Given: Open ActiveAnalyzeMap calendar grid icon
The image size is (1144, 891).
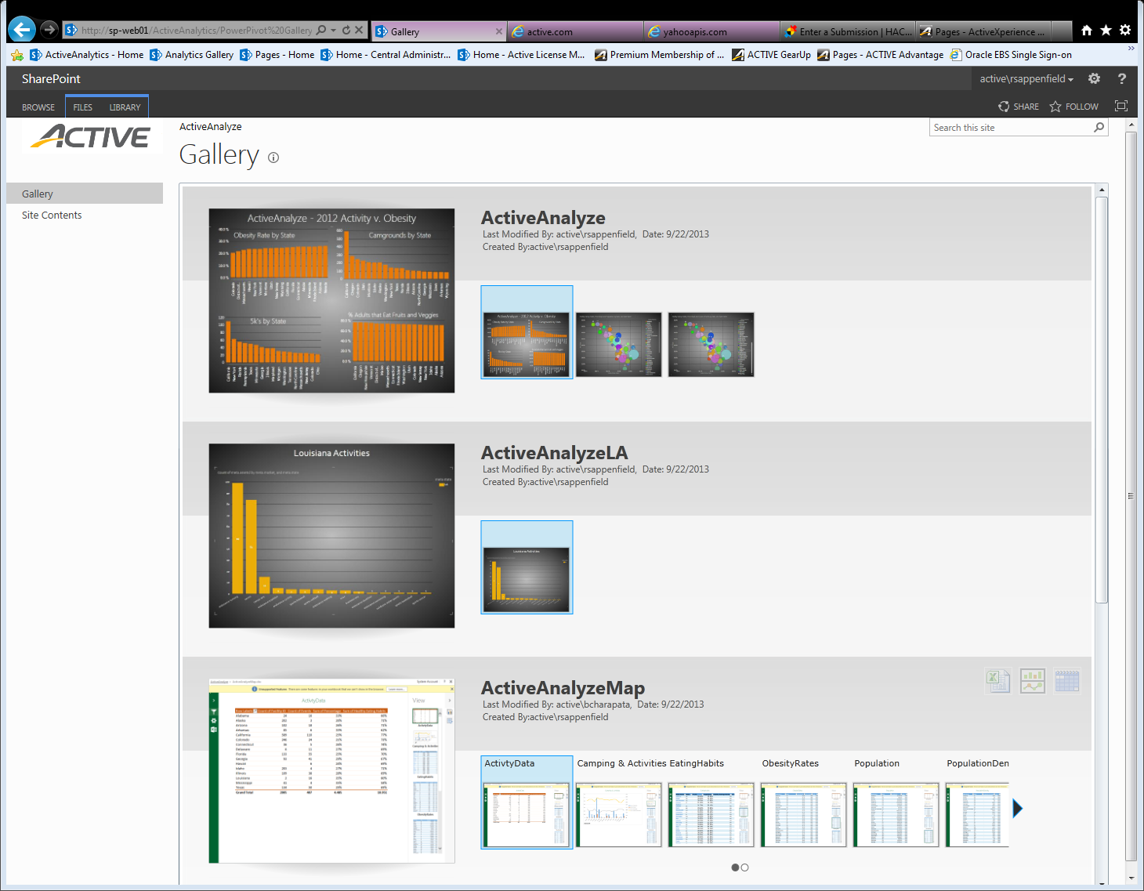Looking at the screenshot, I should point(1067,681).
